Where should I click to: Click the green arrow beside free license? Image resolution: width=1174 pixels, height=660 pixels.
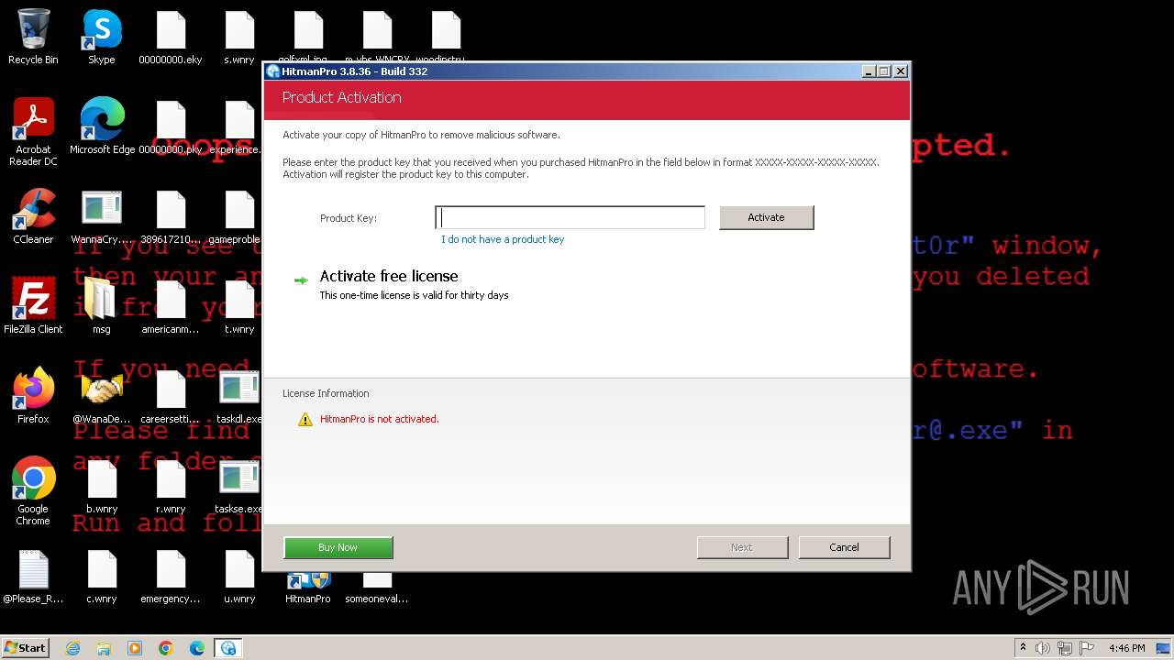tap(301, 280)
